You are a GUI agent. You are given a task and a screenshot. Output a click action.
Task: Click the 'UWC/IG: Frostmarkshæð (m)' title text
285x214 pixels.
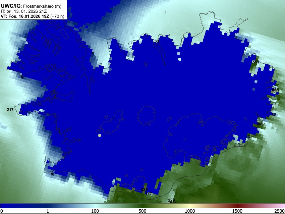(x=31, y=6)
